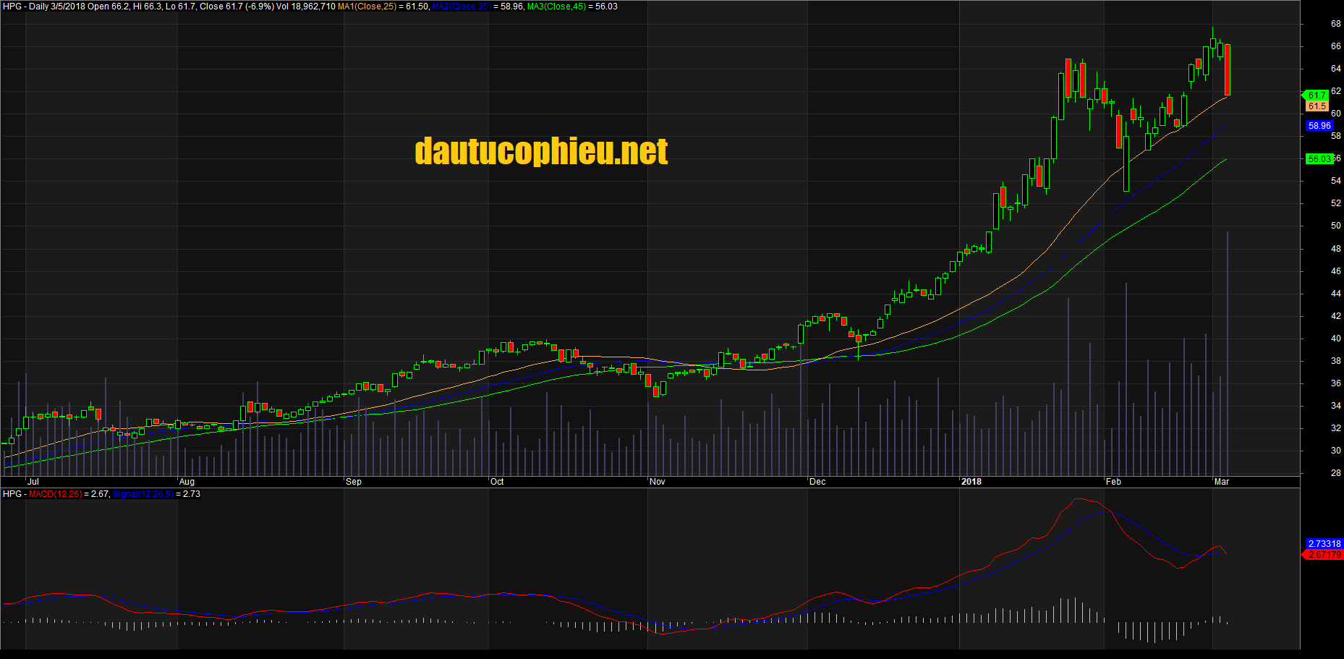Click the latest large red candlestick
1344x659 pixels.
coord(1228,69)
